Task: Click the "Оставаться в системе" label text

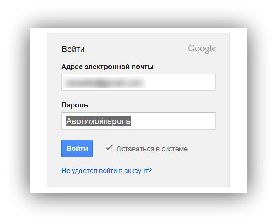Action: (152, 149)
